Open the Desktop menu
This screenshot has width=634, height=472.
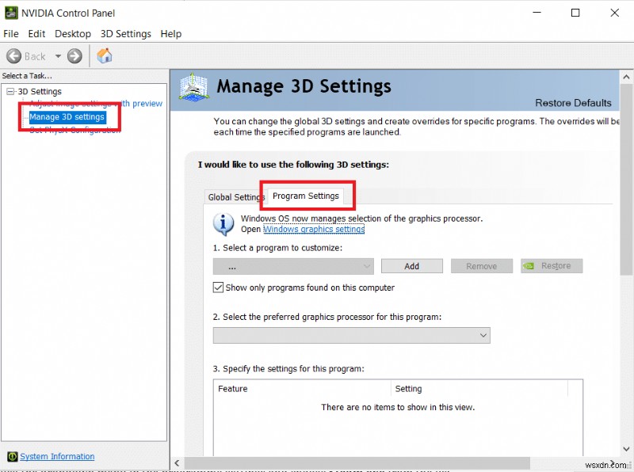[73, 33]
